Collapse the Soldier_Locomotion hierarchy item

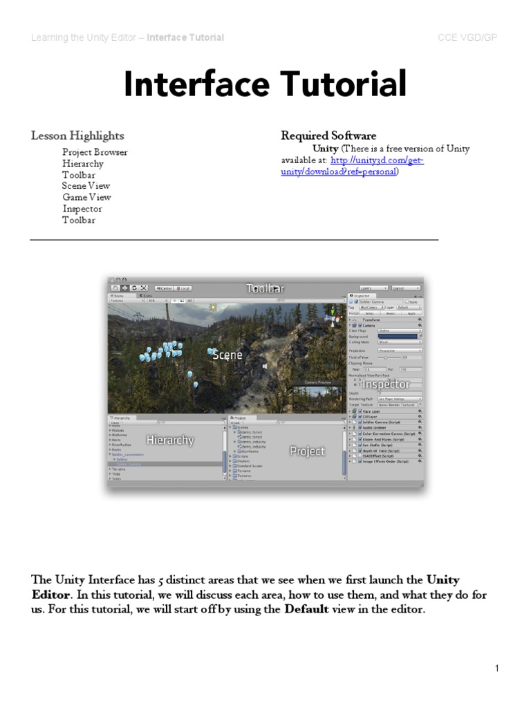tap(110, 454)
